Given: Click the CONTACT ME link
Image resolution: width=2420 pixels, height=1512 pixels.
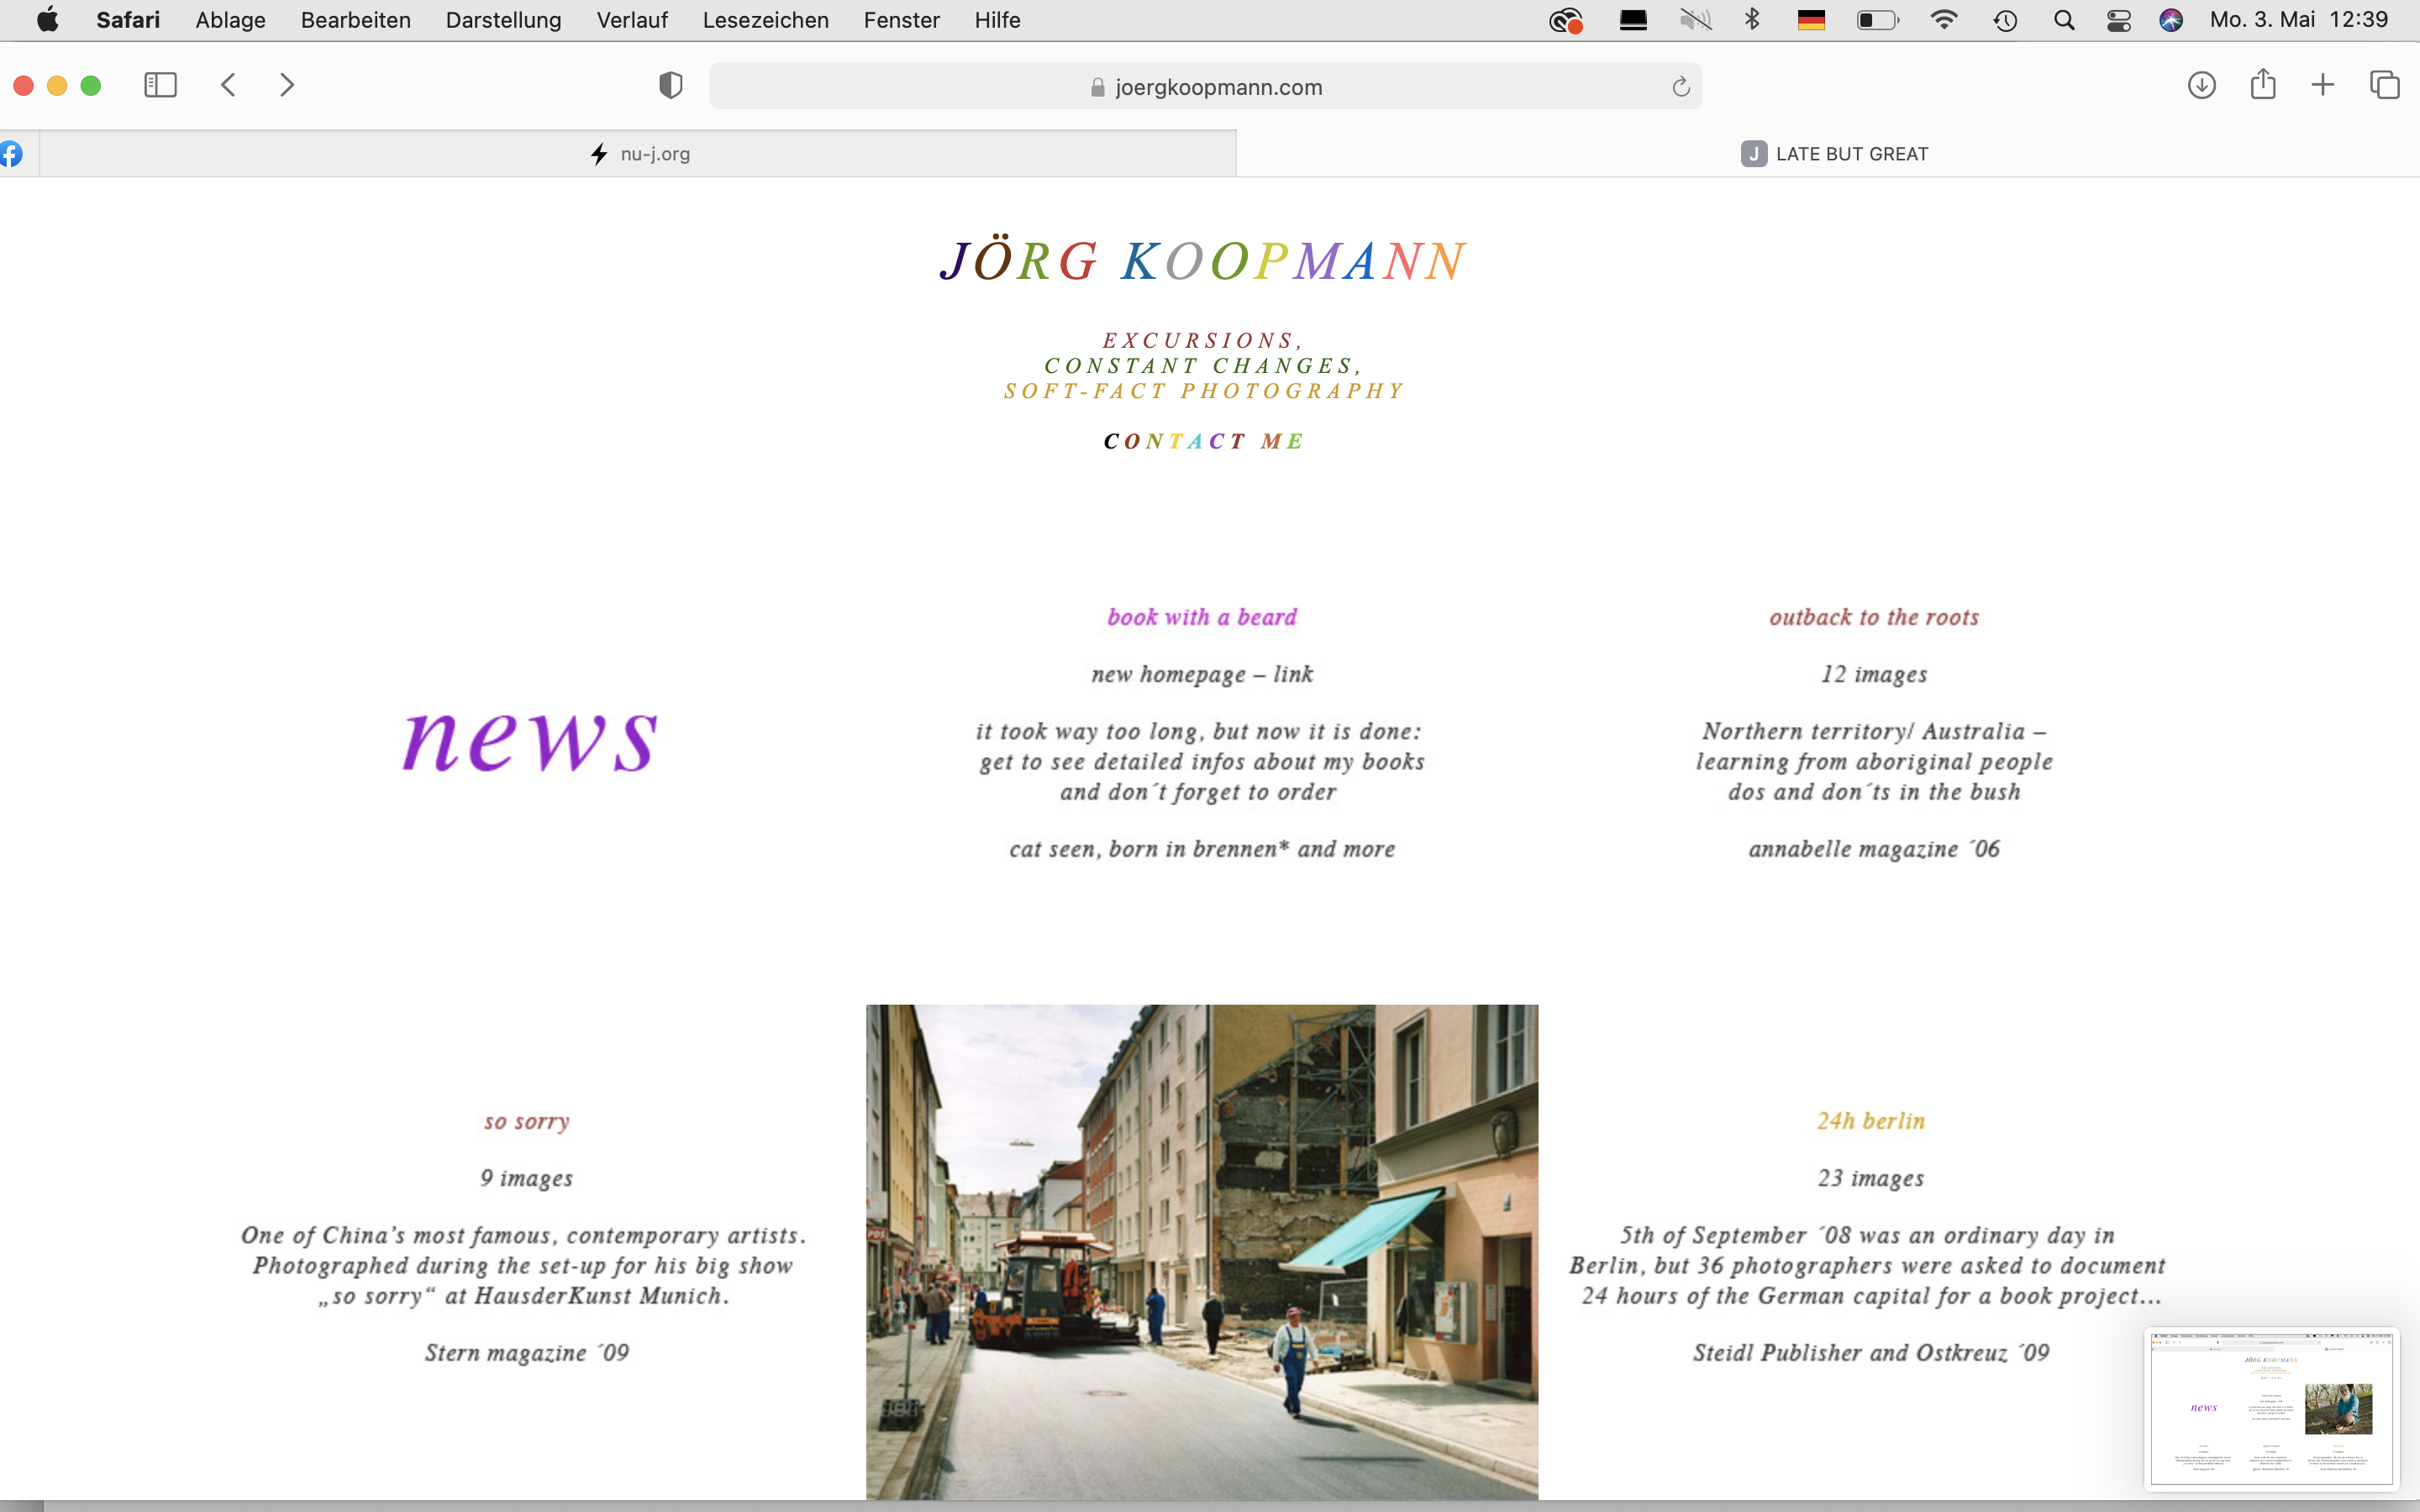Looking at the screenshot, I should pyautogui.click(x=1203, y=441).
